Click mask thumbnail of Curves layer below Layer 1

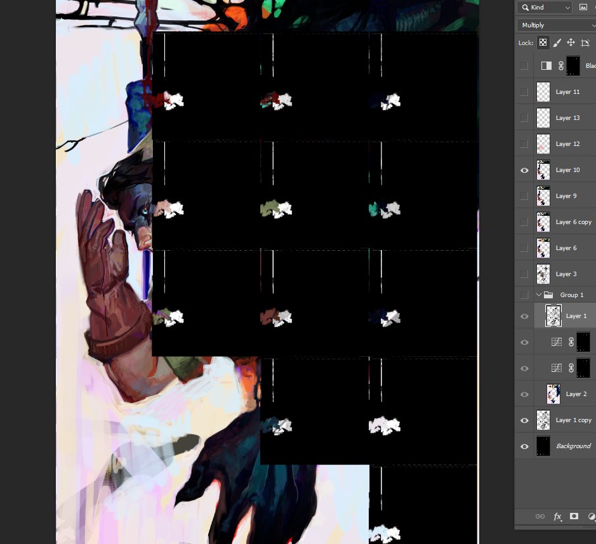(x=583, y=342)
